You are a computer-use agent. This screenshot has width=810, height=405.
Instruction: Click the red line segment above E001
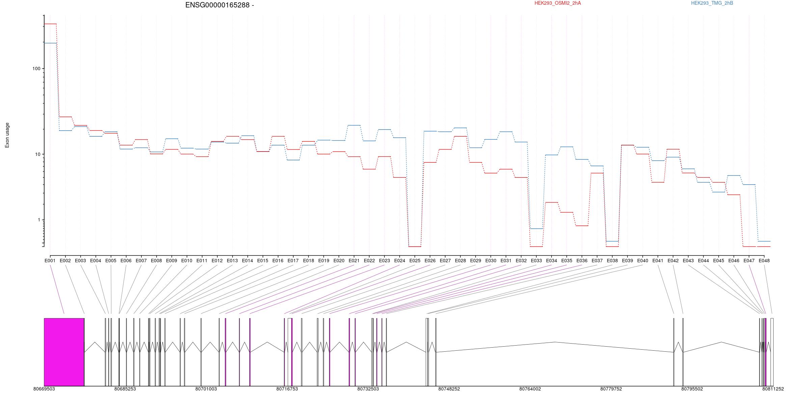tap(50, 24)
